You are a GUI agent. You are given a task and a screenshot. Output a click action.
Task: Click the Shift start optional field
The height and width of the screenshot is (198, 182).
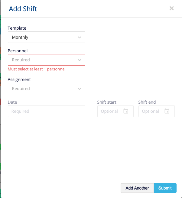click(115, 111)
